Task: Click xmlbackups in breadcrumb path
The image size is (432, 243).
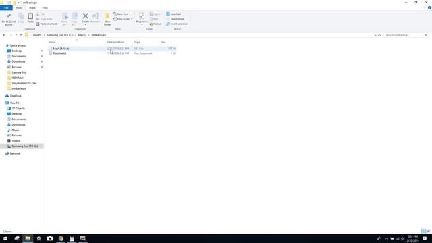Action: click(99, 35)
